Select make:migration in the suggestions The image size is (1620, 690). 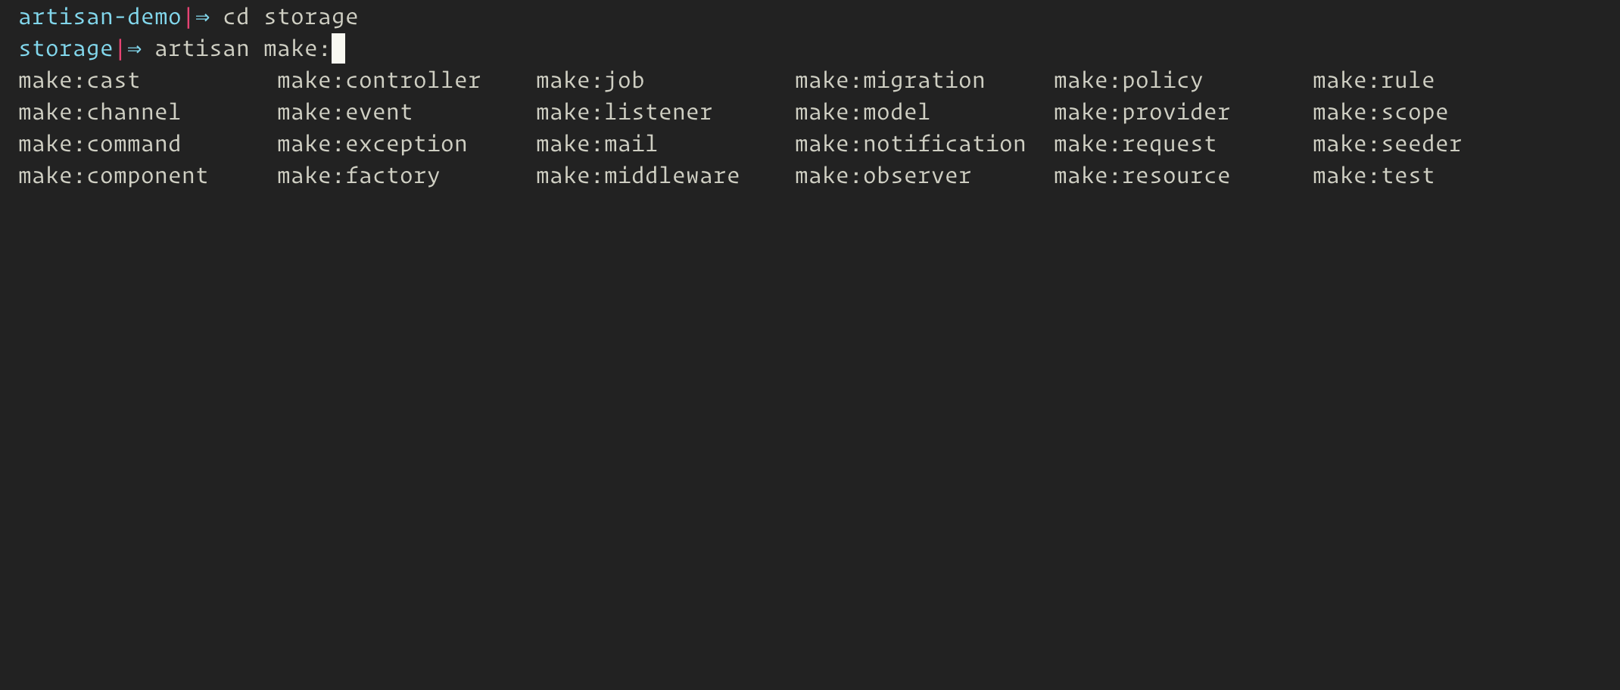890,81
